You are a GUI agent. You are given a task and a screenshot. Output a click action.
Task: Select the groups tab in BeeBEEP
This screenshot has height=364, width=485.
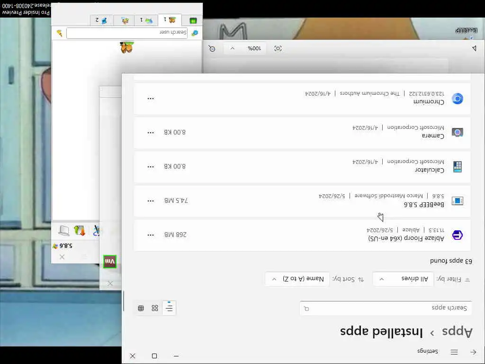[x=125, y=20]
